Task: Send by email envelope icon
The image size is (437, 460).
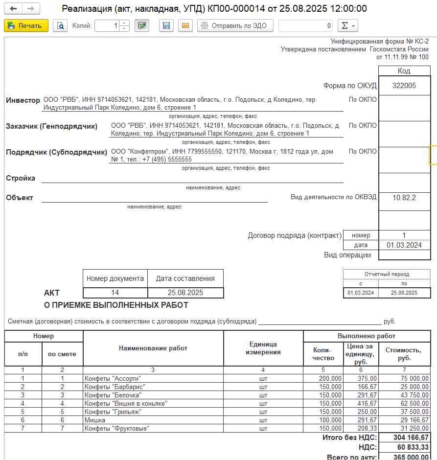Action: (x=185, y=25)
